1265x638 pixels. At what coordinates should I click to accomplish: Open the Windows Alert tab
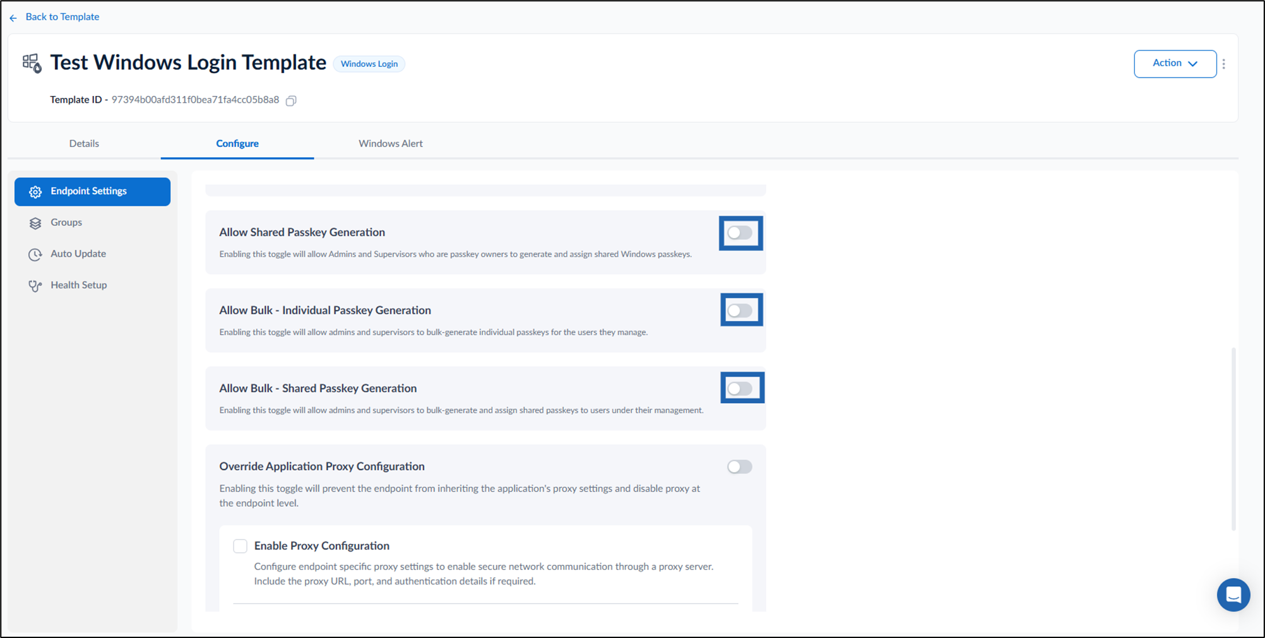(391, 143)
